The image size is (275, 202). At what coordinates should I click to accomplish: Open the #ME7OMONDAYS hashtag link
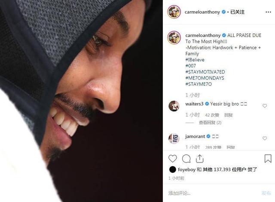pos(205,78)
